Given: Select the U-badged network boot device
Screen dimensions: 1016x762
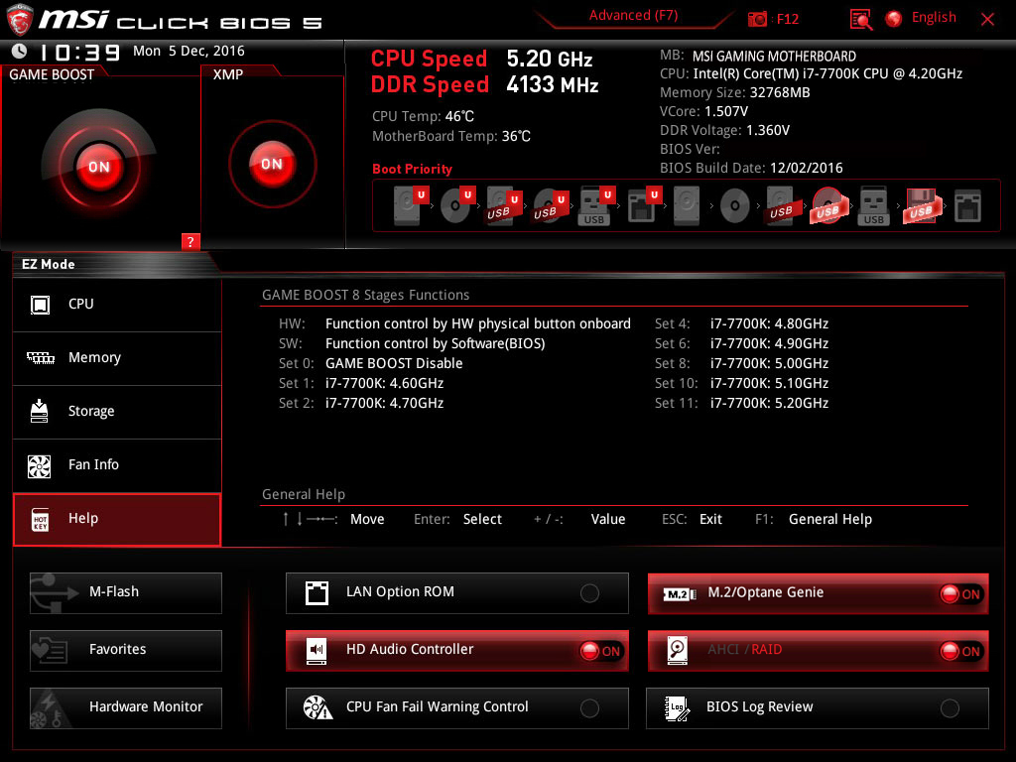Looking at the screenshot, I should (x=644, y=206).
